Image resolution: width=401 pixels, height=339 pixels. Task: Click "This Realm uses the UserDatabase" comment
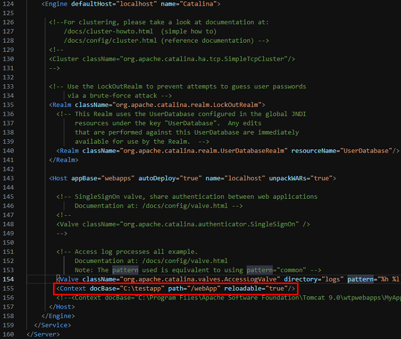click(181, 114)
